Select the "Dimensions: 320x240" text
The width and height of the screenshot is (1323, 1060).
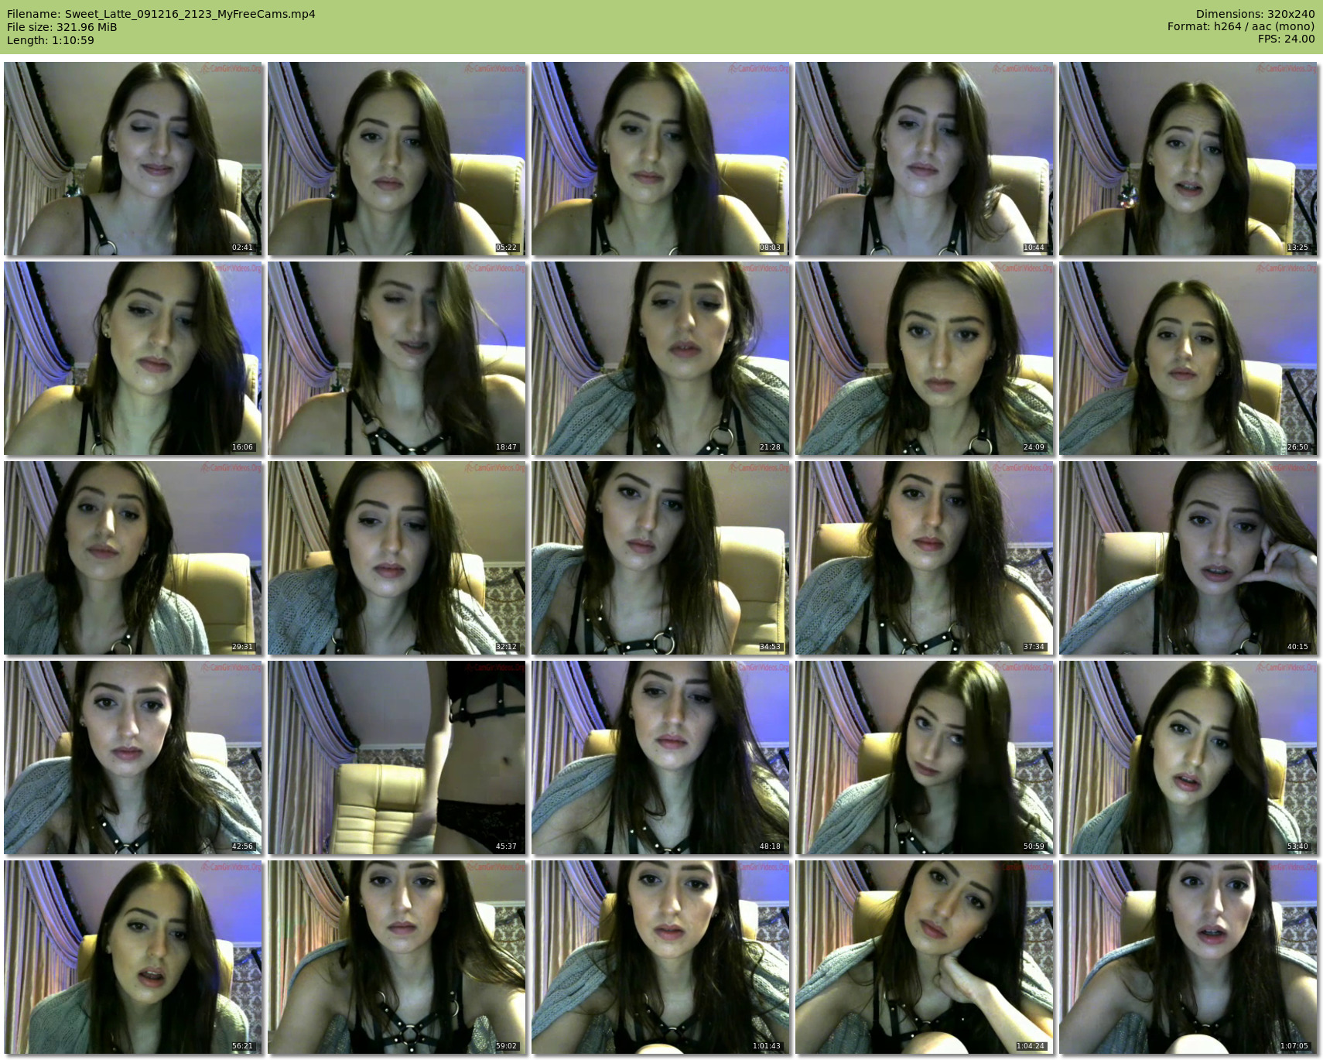click(x=1255, y=14)
